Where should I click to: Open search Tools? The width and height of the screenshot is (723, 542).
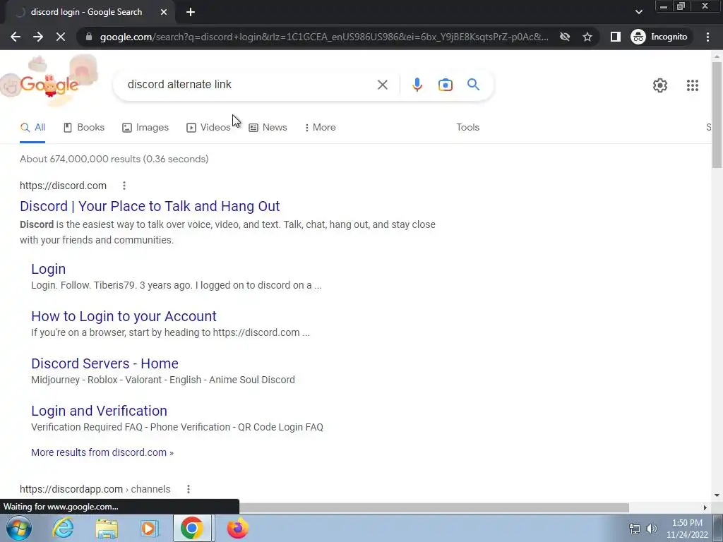pos(467,128)
